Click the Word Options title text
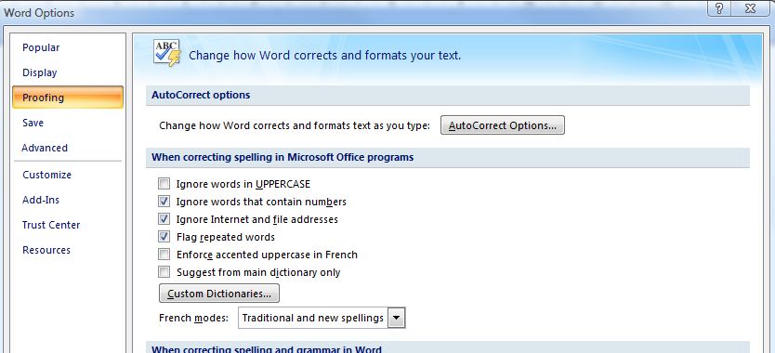The height and width of the screenshot is (353, 775). click(39, 12)
